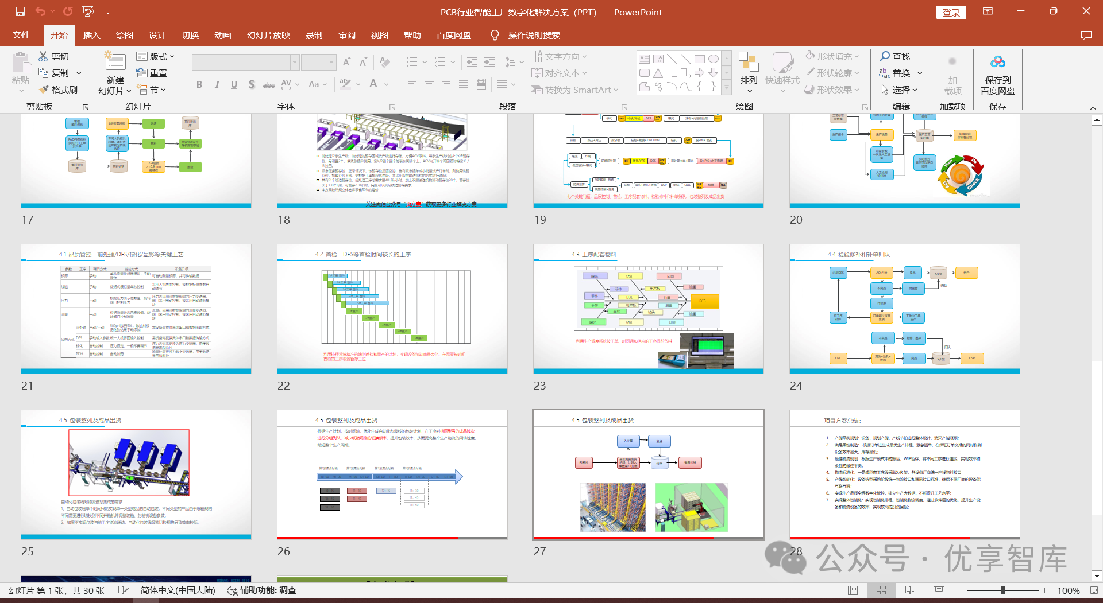Switch to Normal view icon in status bar
The width and height of the screenshot is (1103, 603).
853,590
